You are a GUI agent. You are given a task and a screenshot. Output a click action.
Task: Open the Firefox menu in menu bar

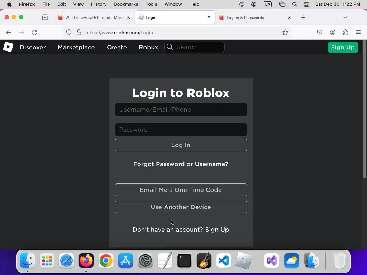click(27, 4)
